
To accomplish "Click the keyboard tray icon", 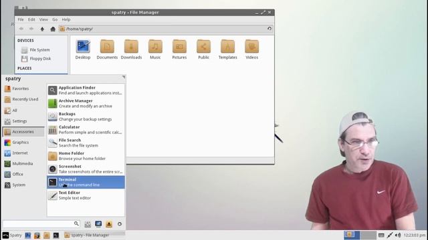I will point(381,235).
